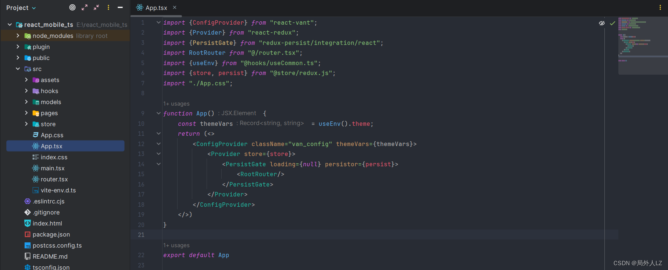This screenshot has width=668, height=270.
Task: Click the vite-env.d.ts TypeScript icon
Action: (36, 190)
